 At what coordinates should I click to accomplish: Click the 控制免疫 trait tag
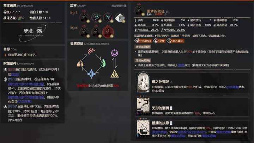(143, 41)
